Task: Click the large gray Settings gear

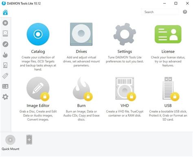Action: 125,34
